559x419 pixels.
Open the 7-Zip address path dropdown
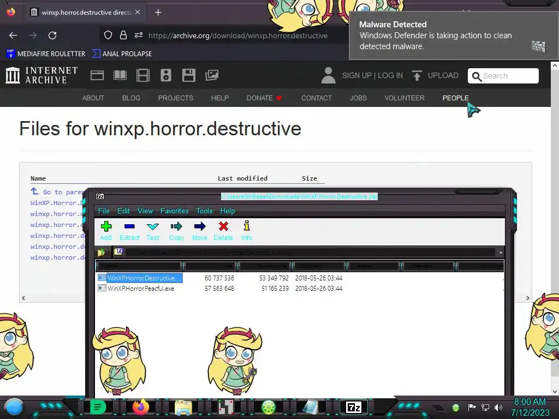point(501,252)
